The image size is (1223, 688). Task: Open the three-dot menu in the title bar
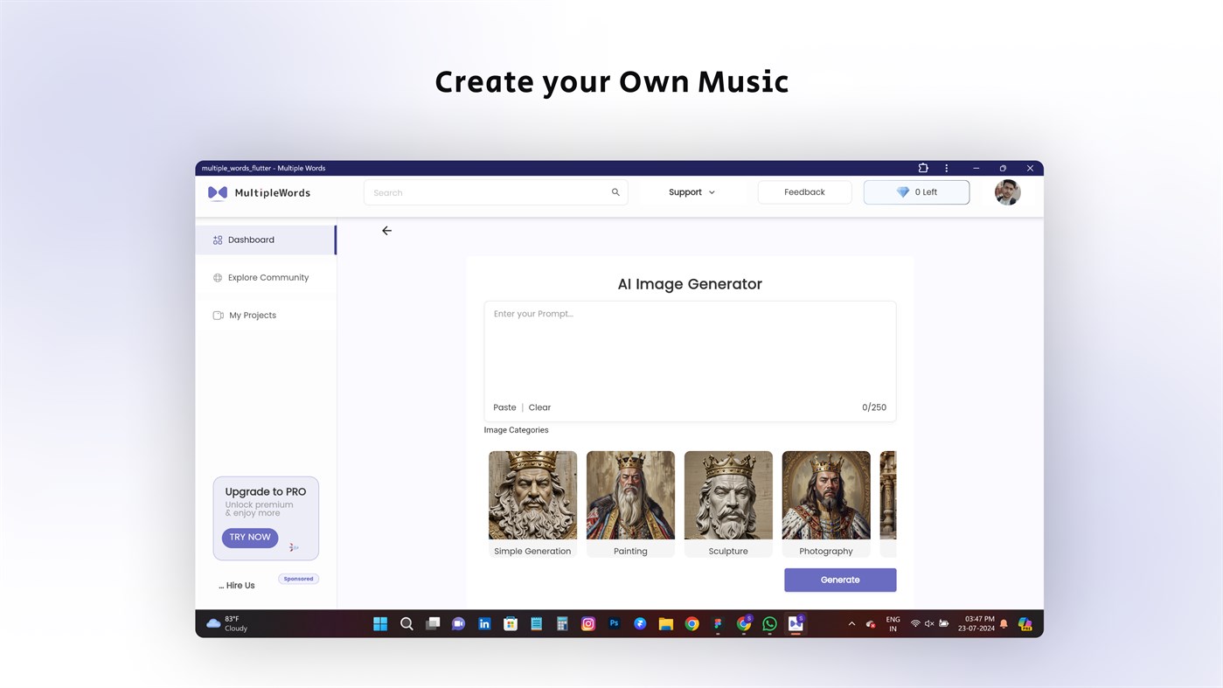[x=945, y=167]
